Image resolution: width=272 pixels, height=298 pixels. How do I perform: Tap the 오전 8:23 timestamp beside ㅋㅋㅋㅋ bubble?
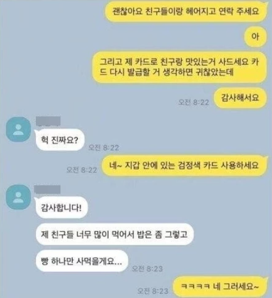coord(153,291)
